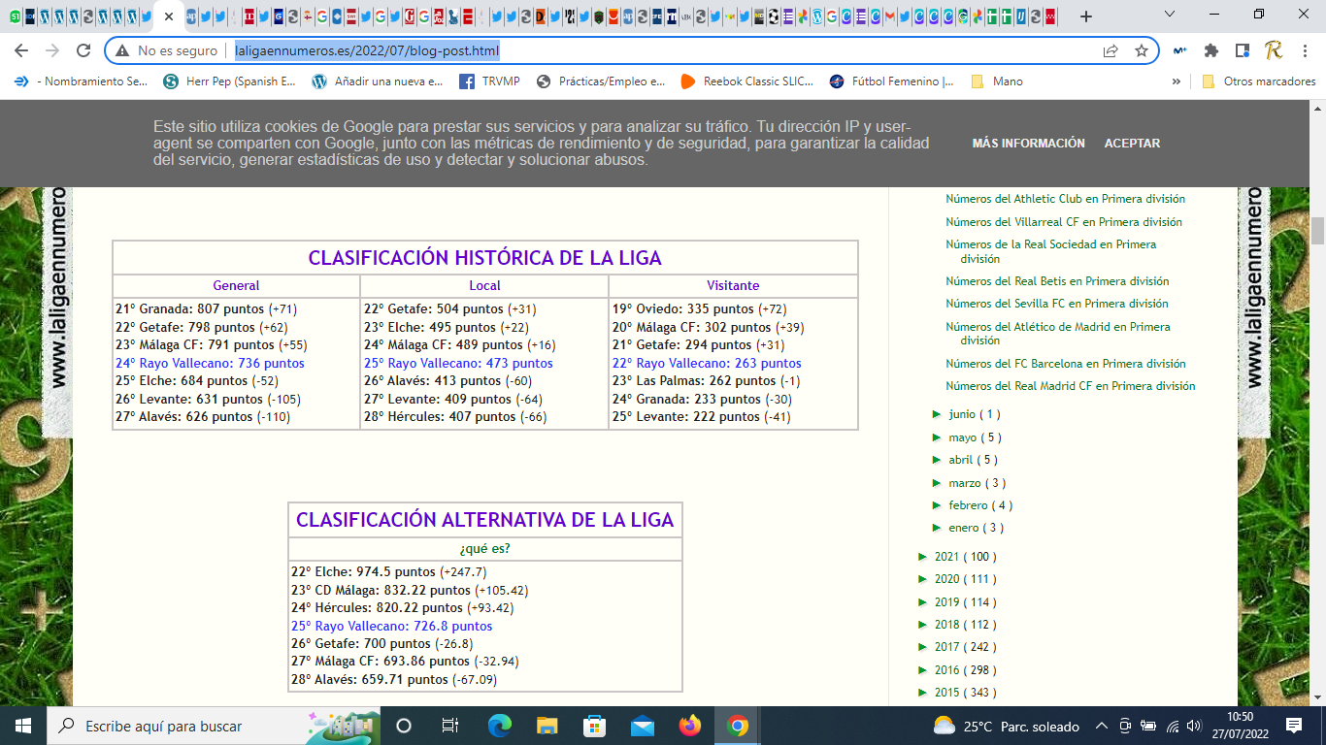Open Windows notification center icon

(x=1293, y=726)
